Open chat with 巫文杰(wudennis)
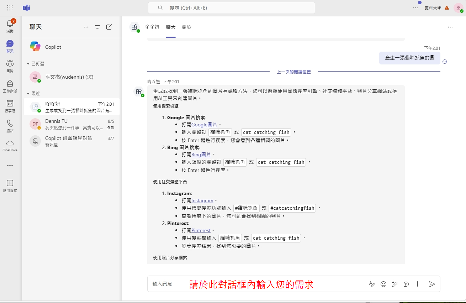466x303 pixels. 72,77
